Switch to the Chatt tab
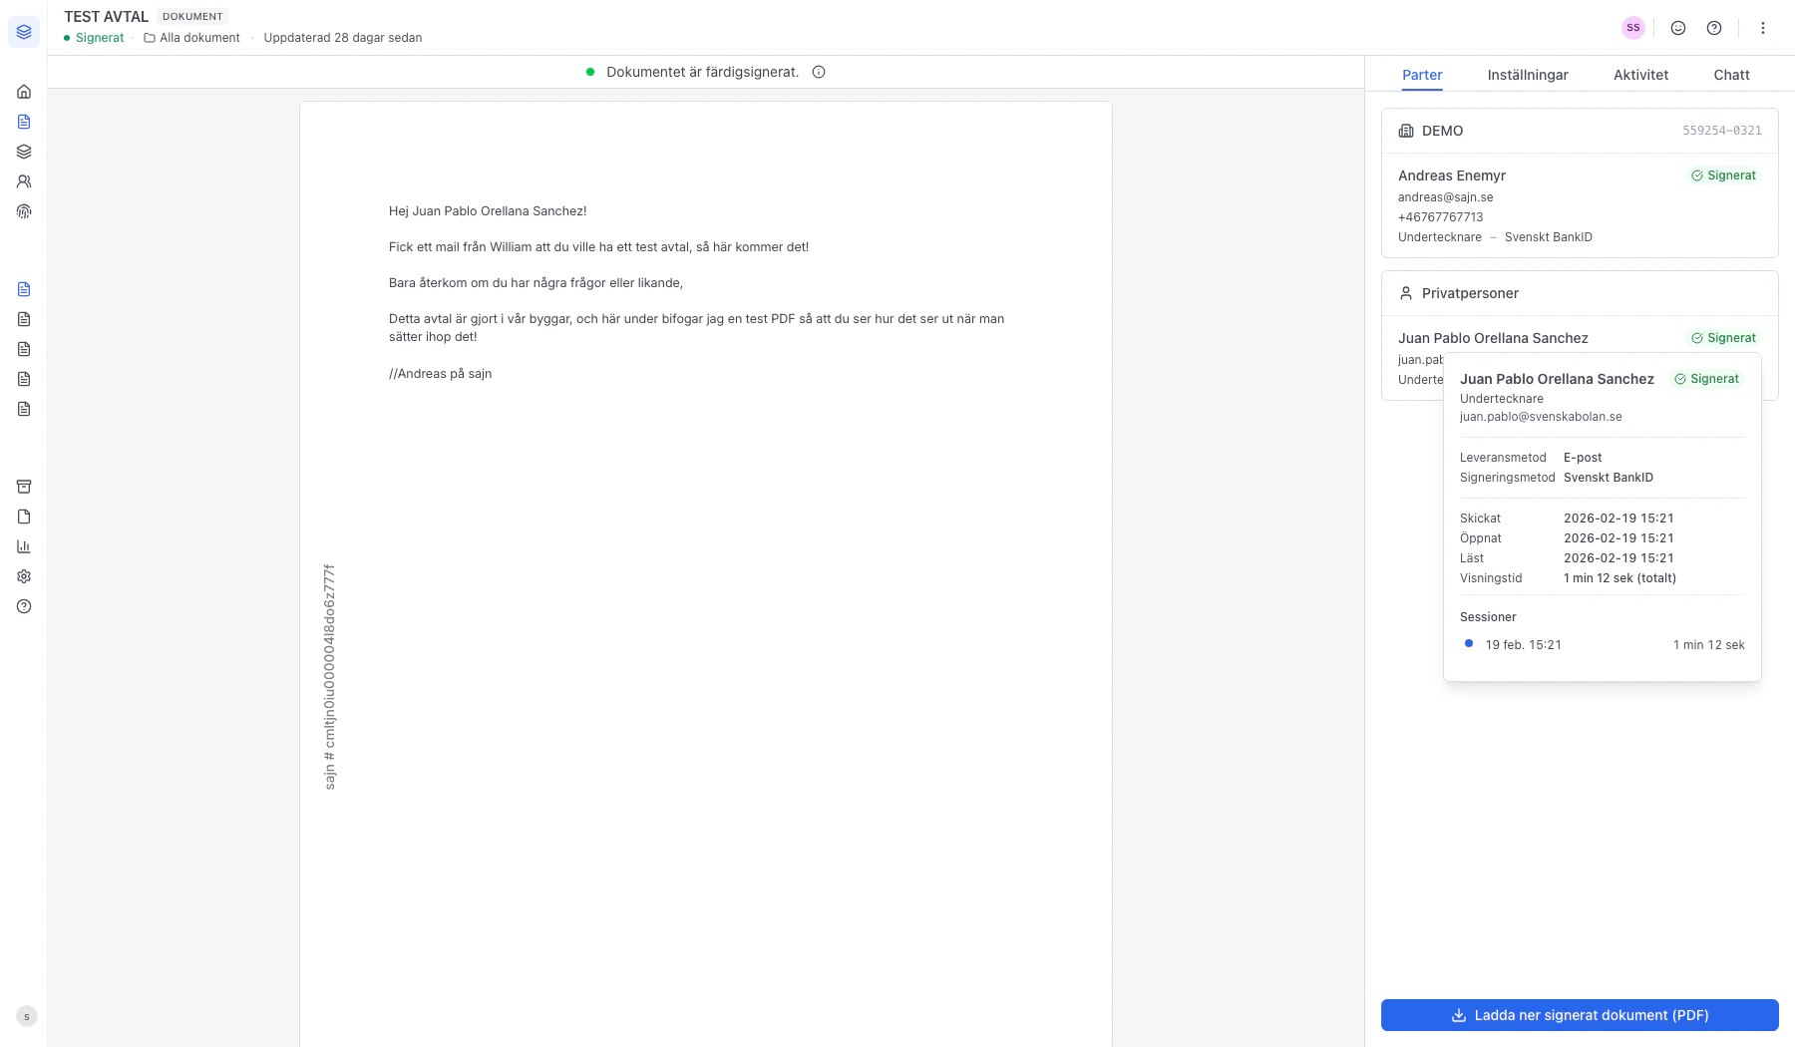The width and height of the screenshot is (1795, 1047). [1732, 75]
